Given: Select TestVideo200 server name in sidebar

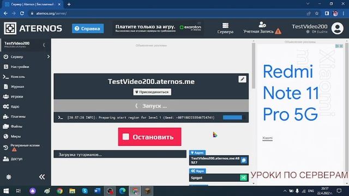Looking at the screenshot, I should (x=17, y=44).
